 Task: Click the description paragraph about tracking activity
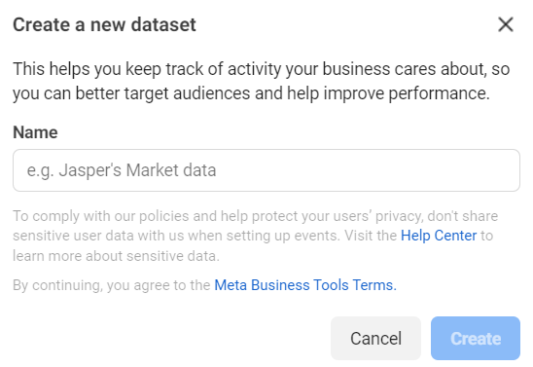(x=262, y=81)
